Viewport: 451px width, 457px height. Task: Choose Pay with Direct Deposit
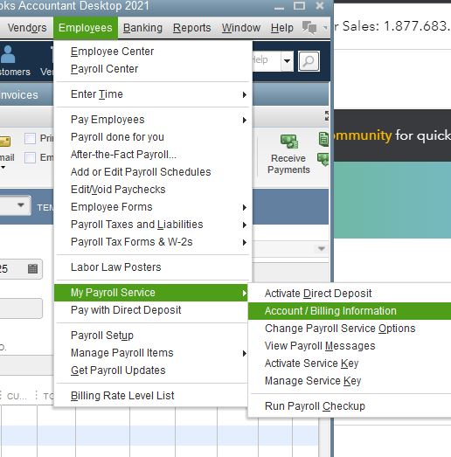151,310
